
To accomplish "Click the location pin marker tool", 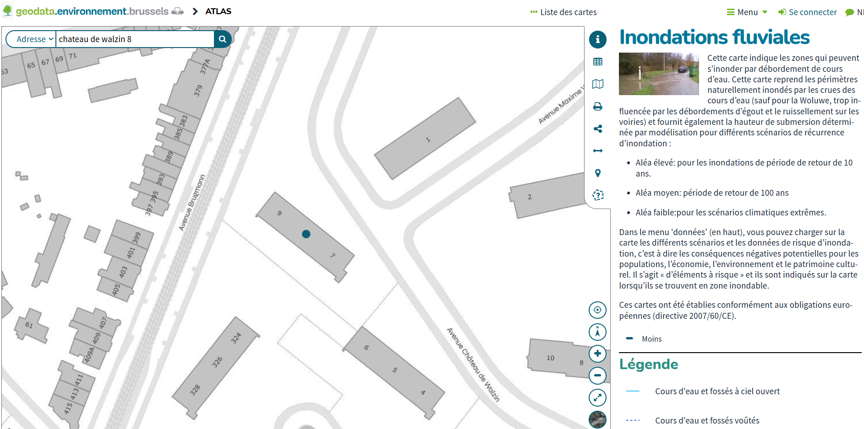I will 597,173.
